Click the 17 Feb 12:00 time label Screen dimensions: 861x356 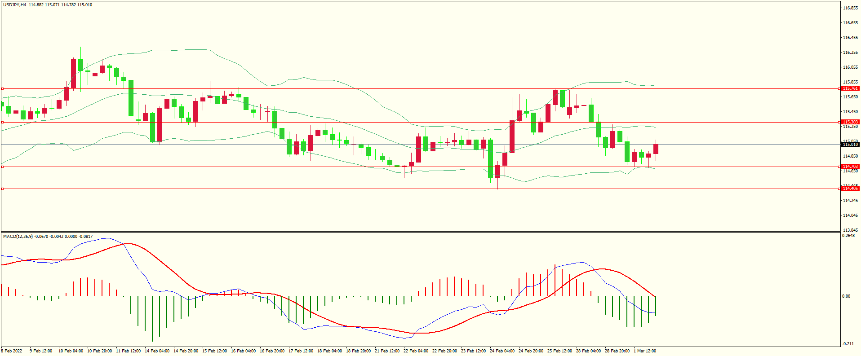tap(301, 351)
